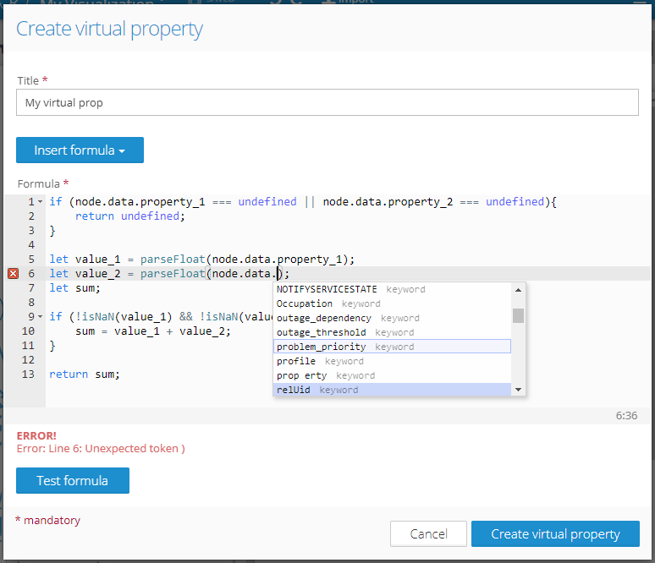This screenshot has height=563, width=655.
Task: Pick outage_dependency from the suggestion list
Action: (324, 318)
